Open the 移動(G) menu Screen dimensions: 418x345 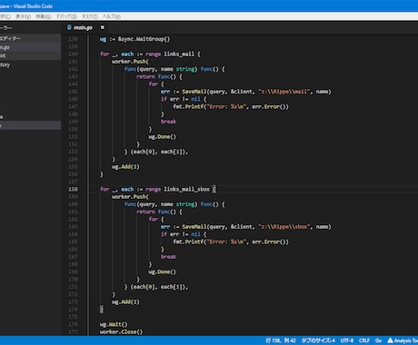(44, 16)
